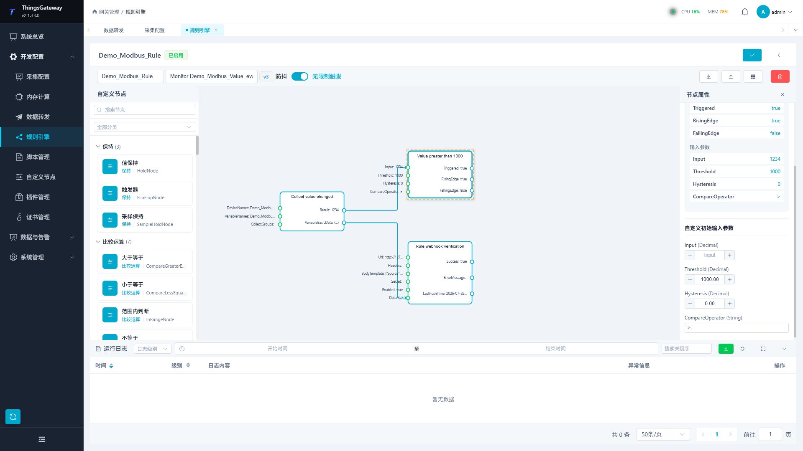This screenshot has height=451, width=803.
Task: Click the upload rule icon button
Action: [x=731, y=76]
